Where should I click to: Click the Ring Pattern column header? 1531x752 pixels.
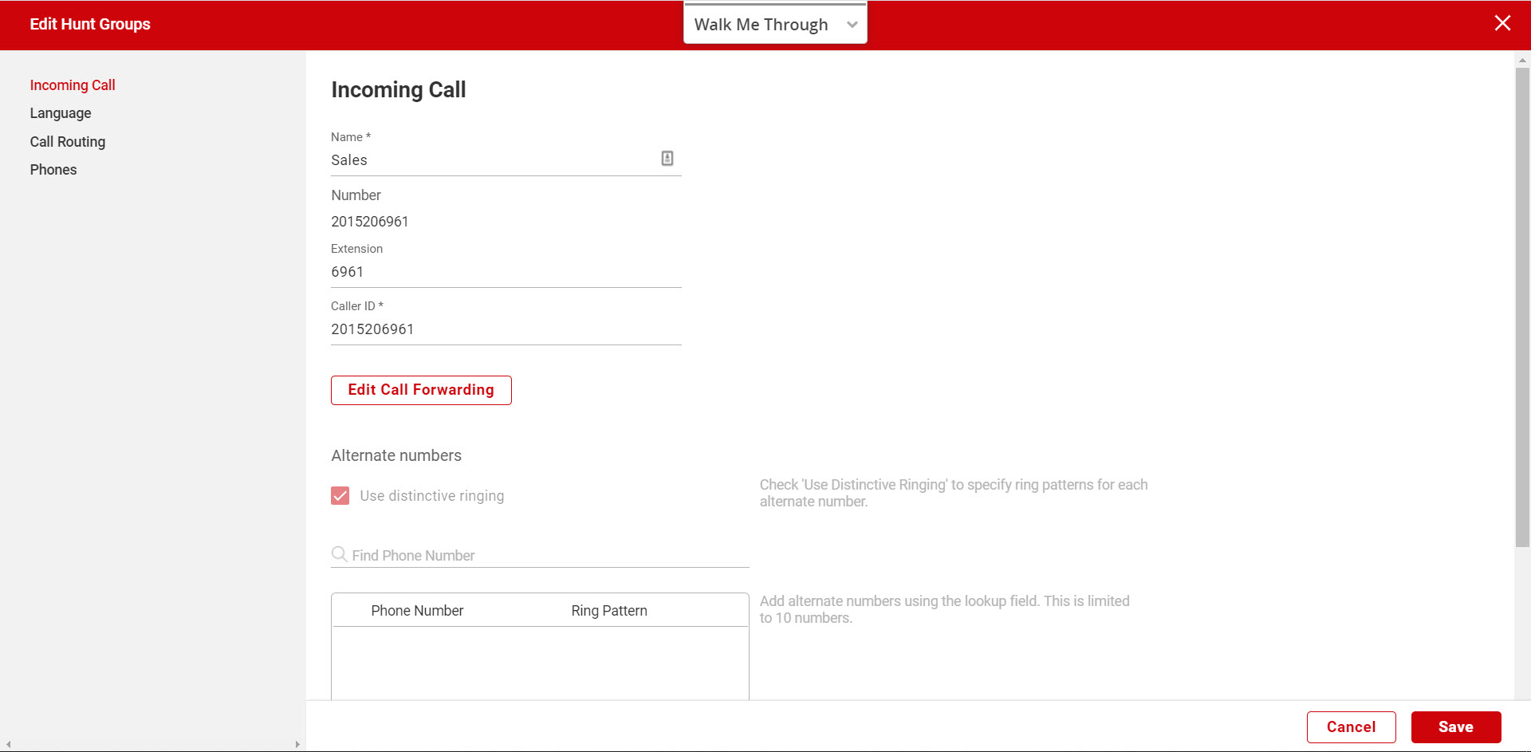(x=609, y=611)
